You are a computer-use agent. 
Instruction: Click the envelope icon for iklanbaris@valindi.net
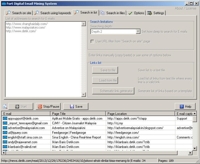pyautogui.click(x=5, y=147)
